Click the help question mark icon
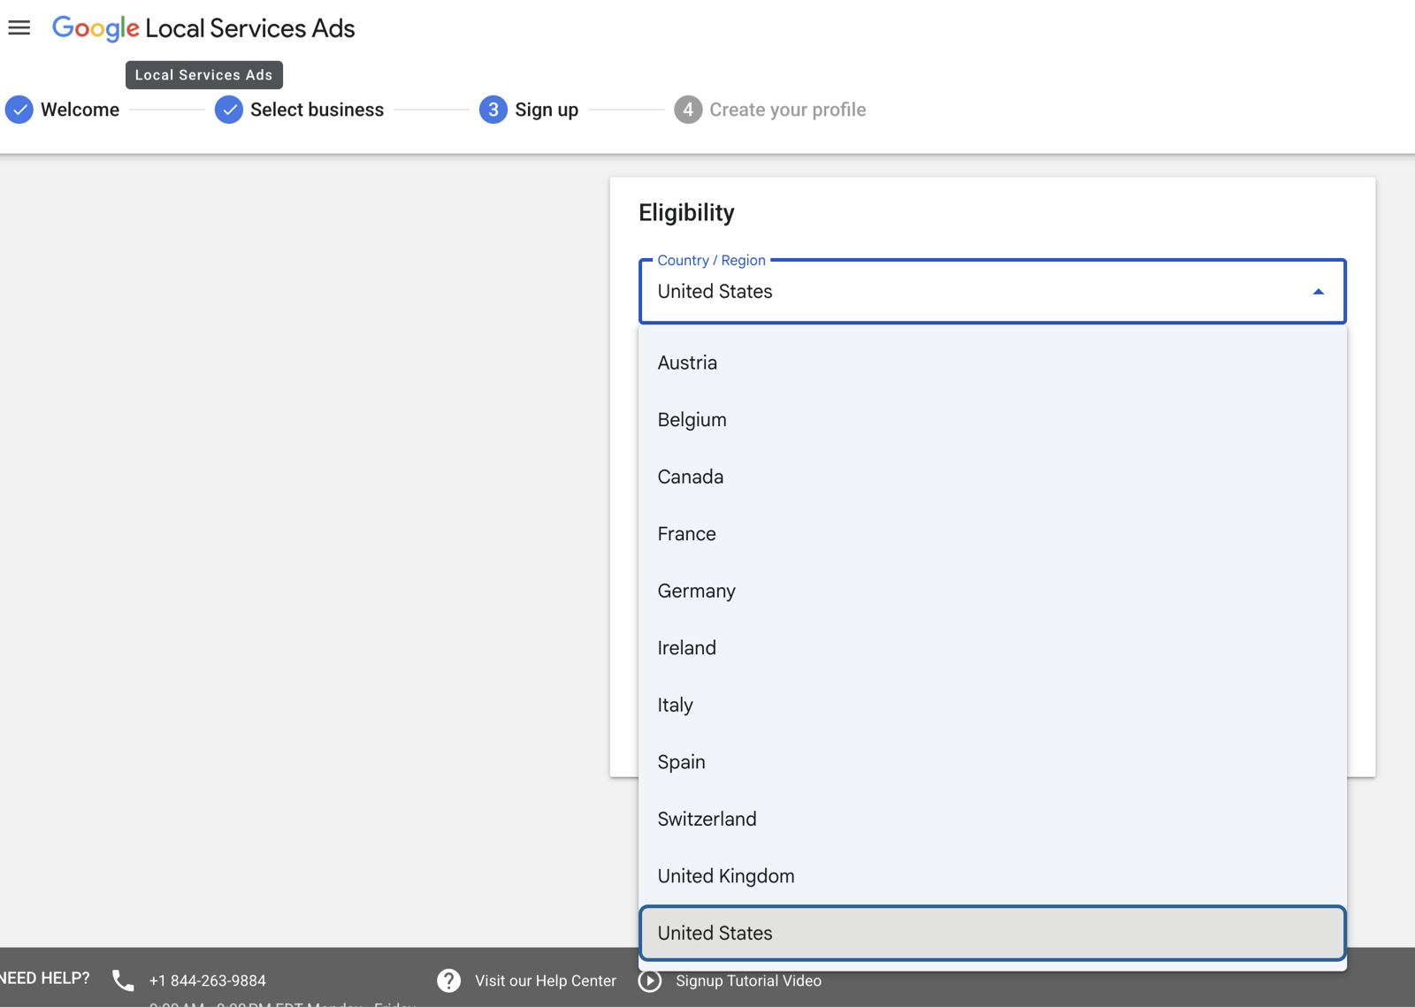1415x1007 pixels. [x=449, y=980]
